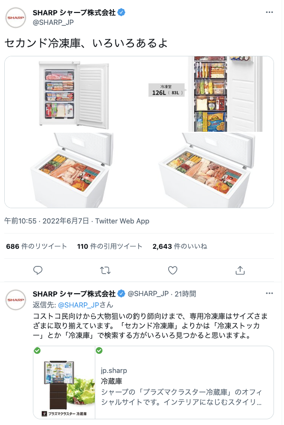View the 2,643 likes list

(x=180, y=246)
